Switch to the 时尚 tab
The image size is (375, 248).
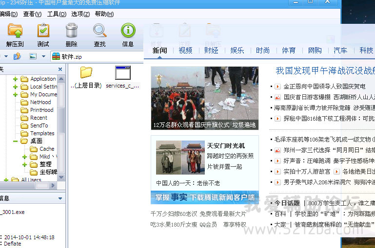click(263, 51)
